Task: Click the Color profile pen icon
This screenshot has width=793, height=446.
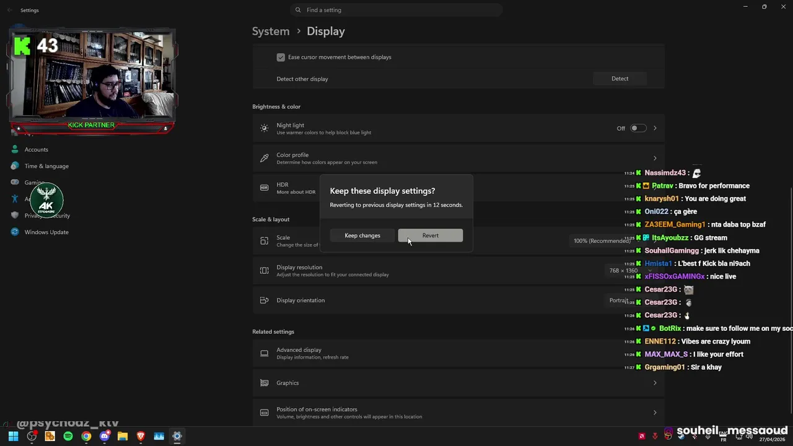Action: pyautogui.click(x=264, y=158)
